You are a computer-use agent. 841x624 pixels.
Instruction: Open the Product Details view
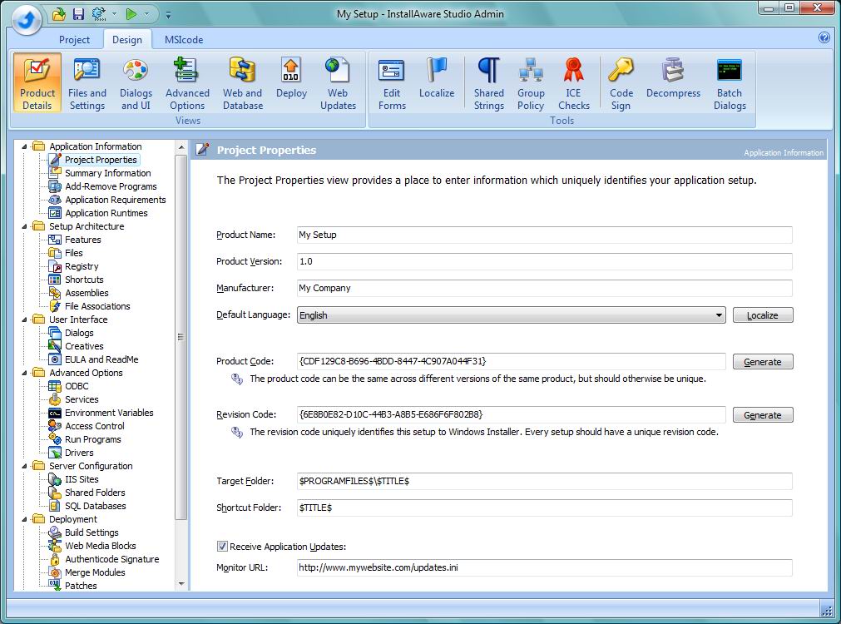point(37,82)
